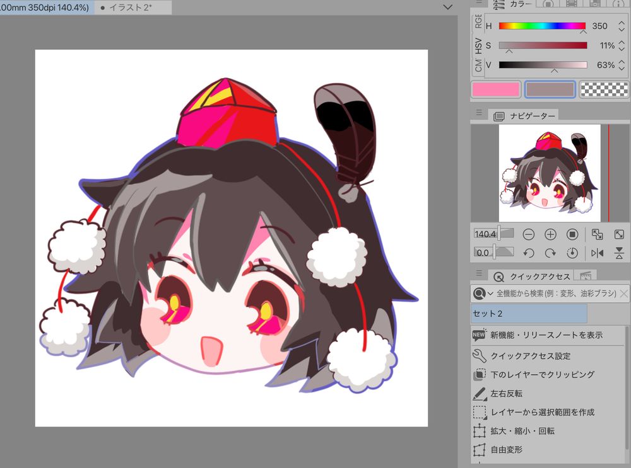Decrease the V percentage with down arrow
This screenshot has width=631, height=468.
pyautogui.click(x=622, y=68)
